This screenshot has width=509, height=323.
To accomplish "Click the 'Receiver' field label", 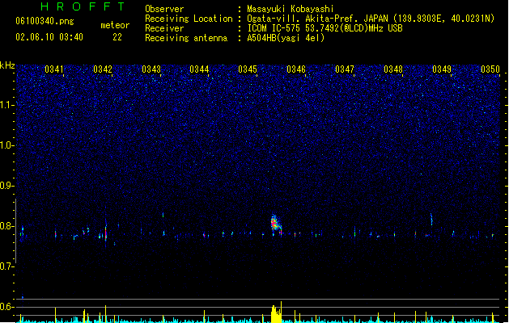I will [164, 28].
